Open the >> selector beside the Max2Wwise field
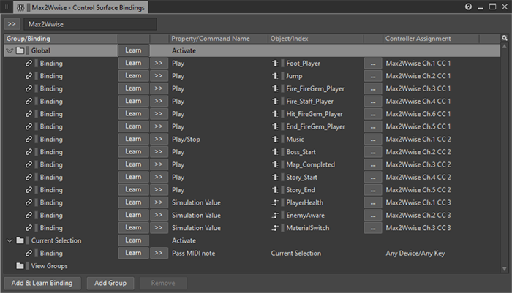512x293 pixels. [12, 24]
